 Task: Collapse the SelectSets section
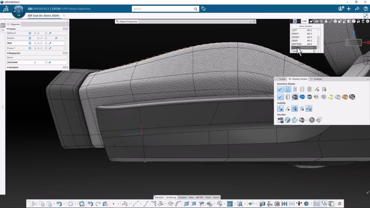point(7,67)
